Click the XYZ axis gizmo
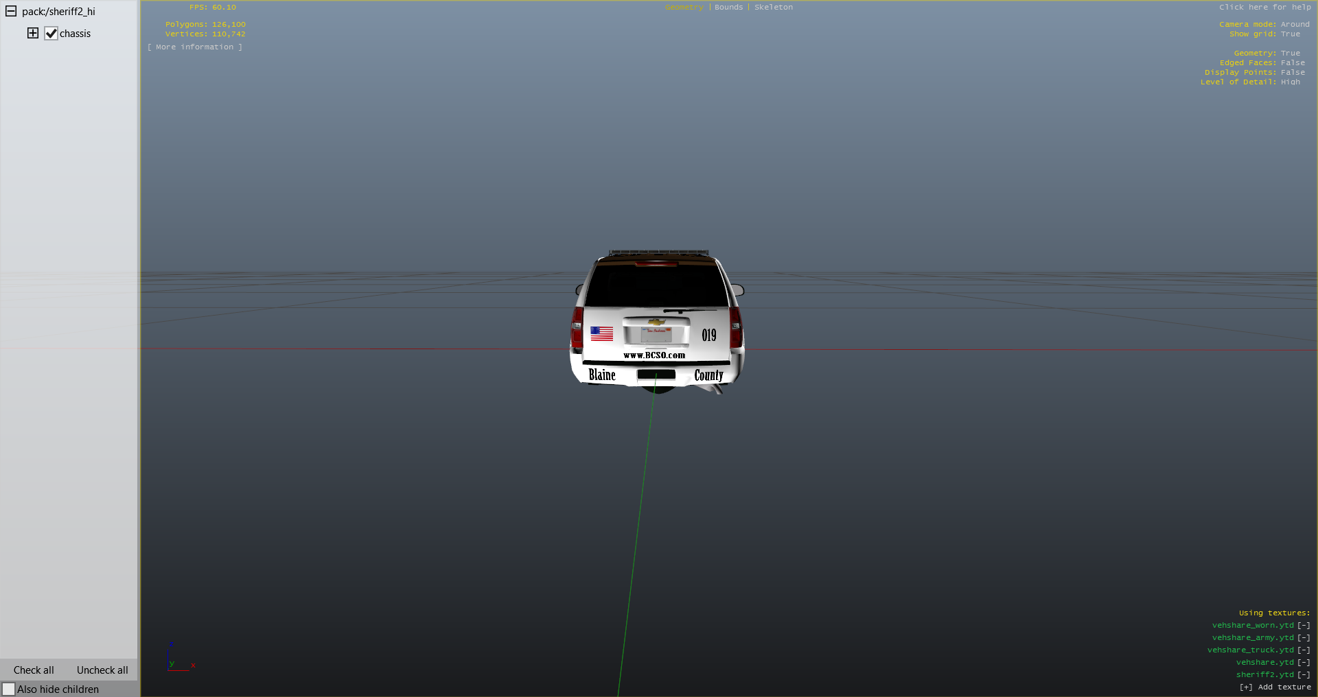Screen dimensions: 1318x697 pyautogui.click(x=178, y=659)
